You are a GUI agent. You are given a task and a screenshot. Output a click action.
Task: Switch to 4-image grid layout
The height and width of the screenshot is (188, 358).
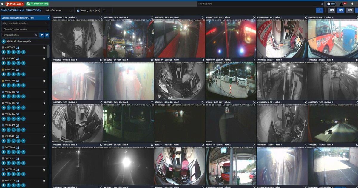point(331,10)
